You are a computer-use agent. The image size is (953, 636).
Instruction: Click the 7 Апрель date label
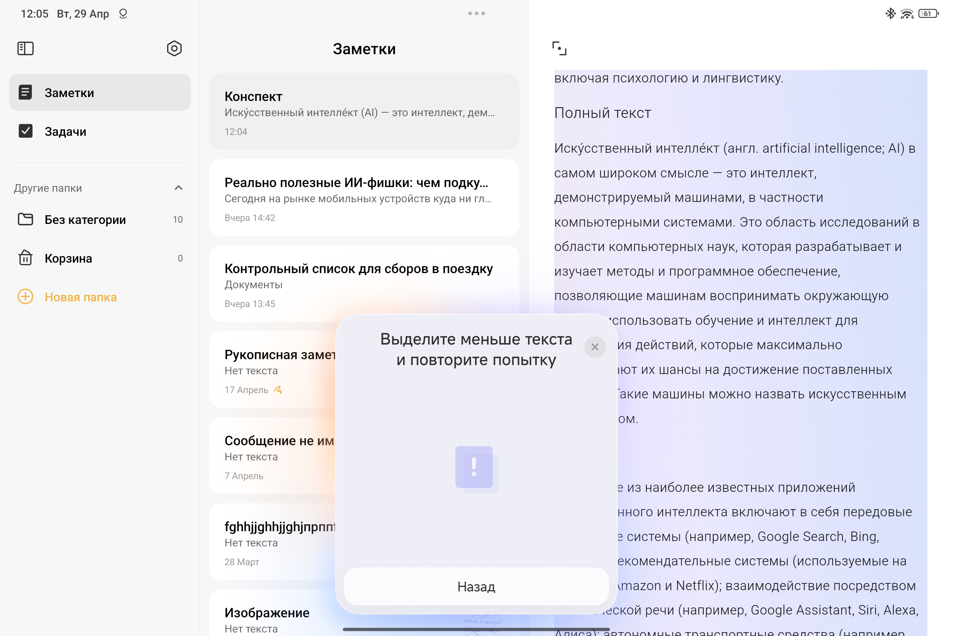(244, 476)
